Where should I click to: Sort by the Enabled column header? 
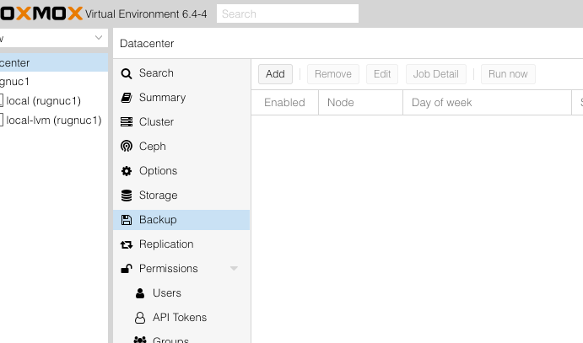pos(285,103)
